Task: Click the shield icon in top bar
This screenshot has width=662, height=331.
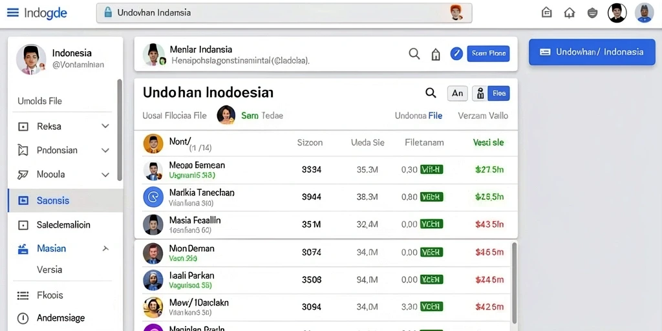Action: click(592, 13)
